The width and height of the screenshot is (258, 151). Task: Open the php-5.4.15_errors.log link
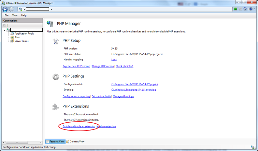coord(134,90)
